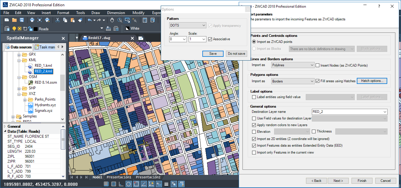Screen dimensions: 401x188
Task: Toggle the Roads layer freeze sun icon
Action: (x=20, y=29)
